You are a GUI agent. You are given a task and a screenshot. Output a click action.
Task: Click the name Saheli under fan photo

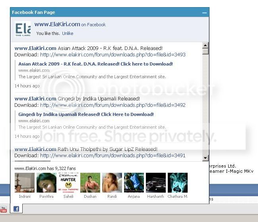(68, 196)
